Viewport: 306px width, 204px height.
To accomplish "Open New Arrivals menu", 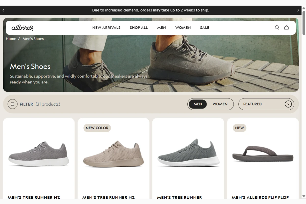I will point(106,28).
